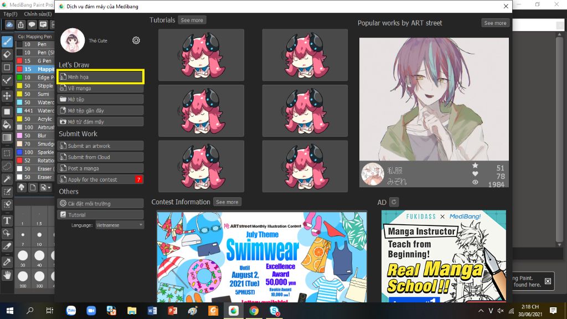Open the Tệp(F) menu
The image size is (567, 319).
[11, 14]
